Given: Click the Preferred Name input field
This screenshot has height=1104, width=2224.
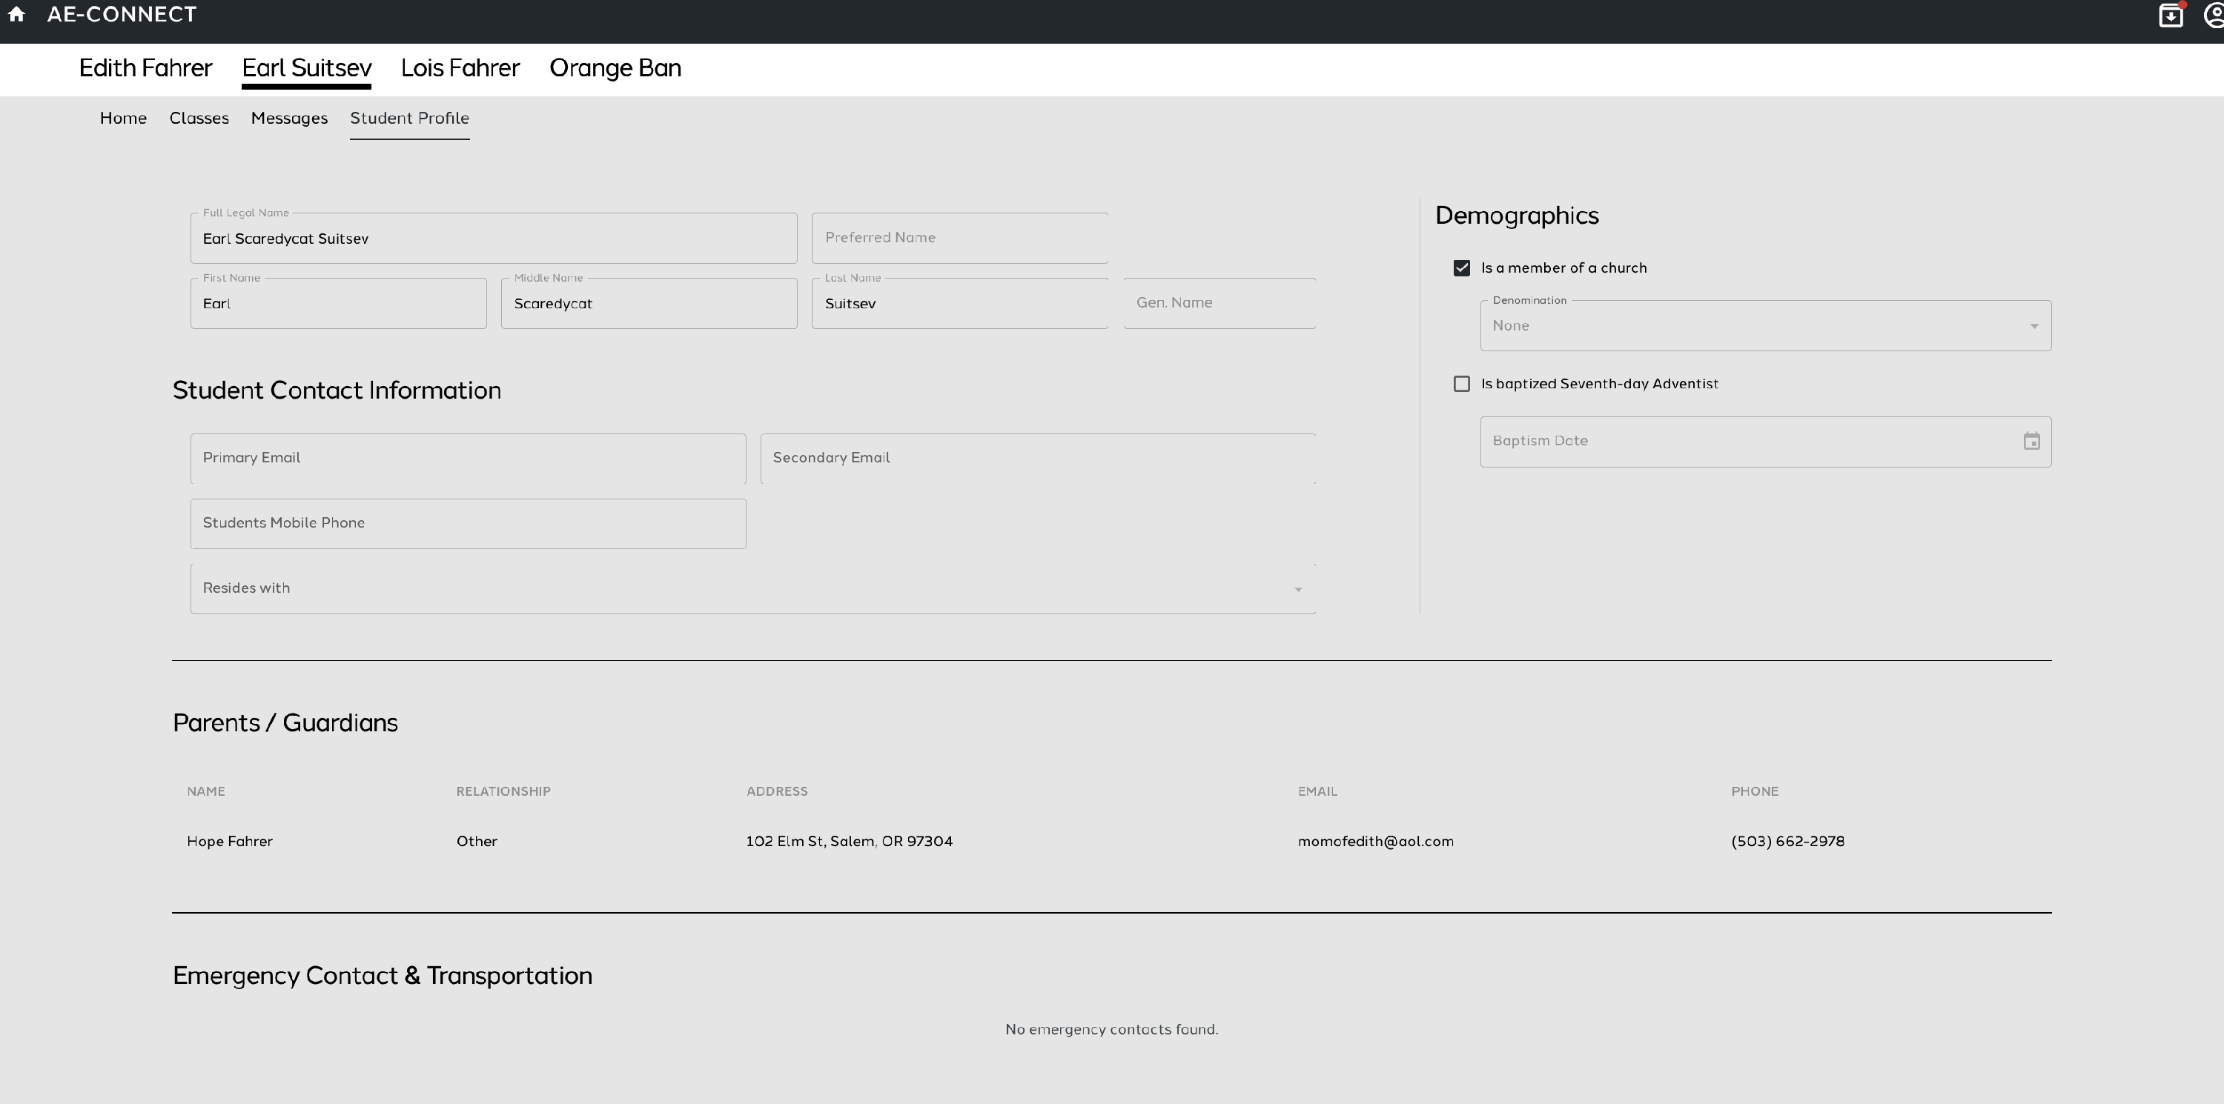Looking at the screenshot, I should [x=959, y=237].
